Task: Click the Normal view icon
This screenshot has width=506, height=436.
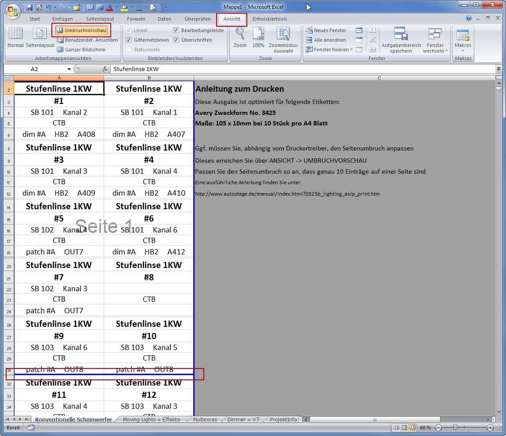Action: point(15,34)
